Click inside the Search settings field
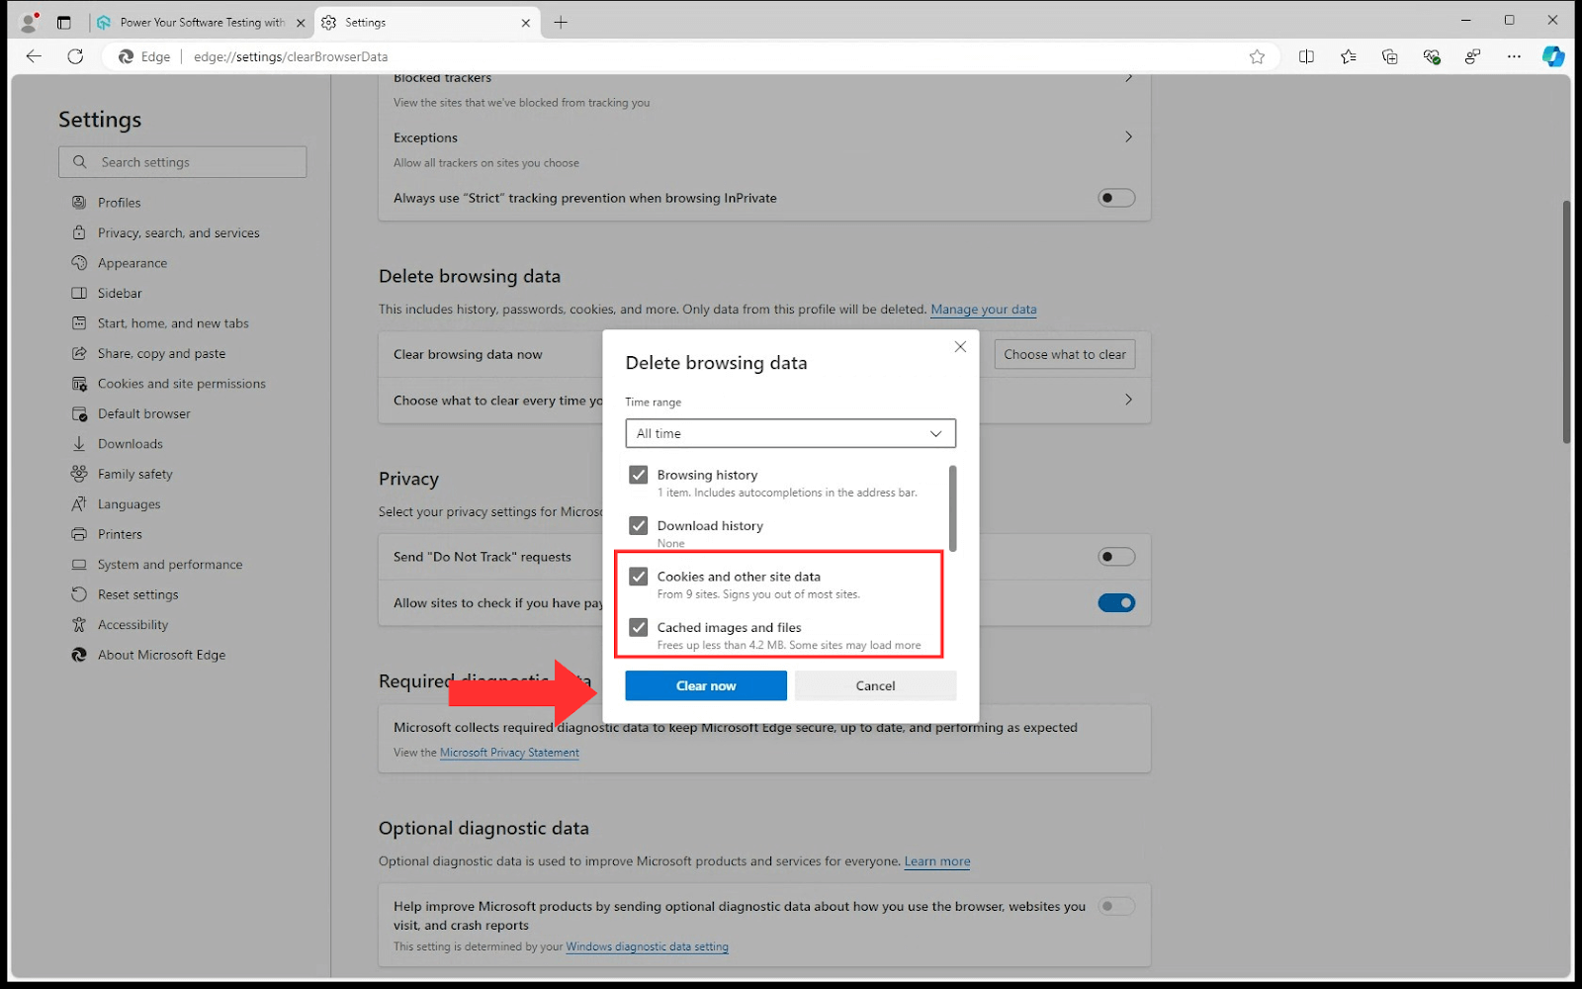This screenshot has height=989, width=1582. point(183,161)
